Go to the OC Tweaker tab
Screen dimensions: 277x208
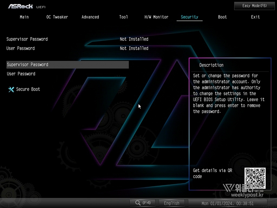(x=57, y=17)
